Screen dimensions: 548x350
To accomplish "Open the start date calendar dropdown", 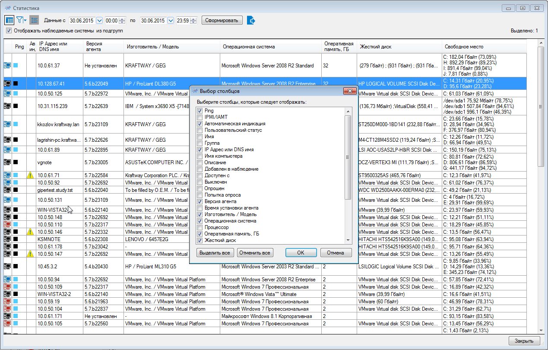I will click(x=99, y=20).
